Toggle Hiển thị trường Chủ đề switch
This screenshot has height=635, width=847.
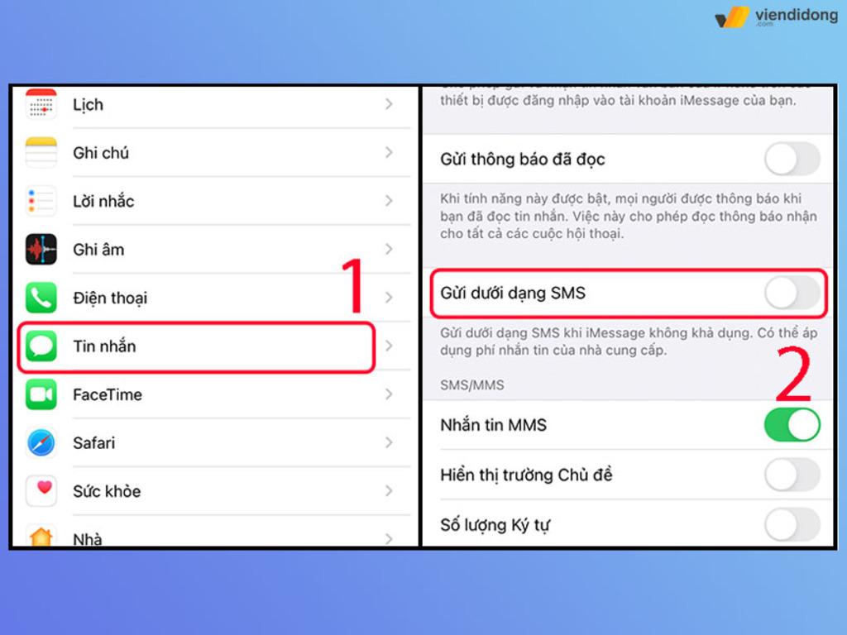[792, 475]
